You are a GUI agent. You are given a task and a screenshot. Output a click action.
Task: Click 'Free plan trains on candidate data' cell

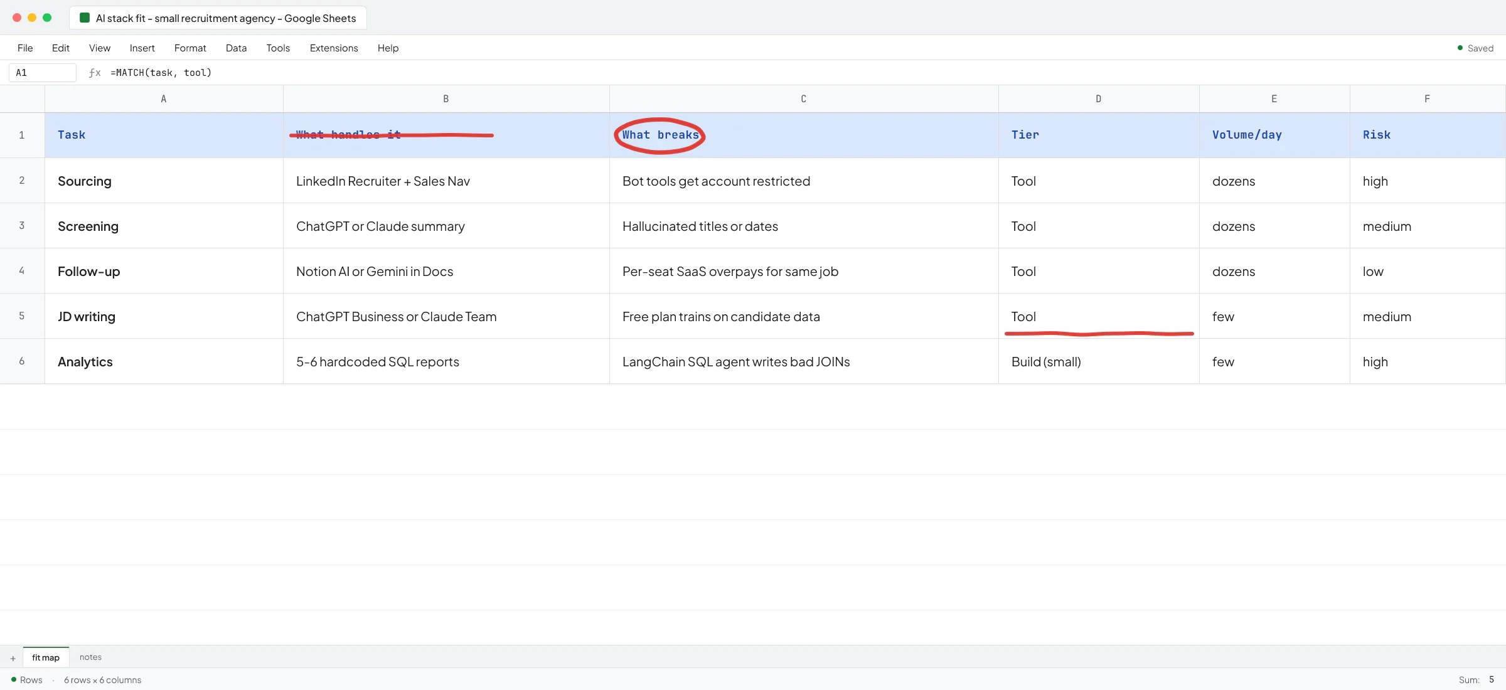[x=804, y=316]
